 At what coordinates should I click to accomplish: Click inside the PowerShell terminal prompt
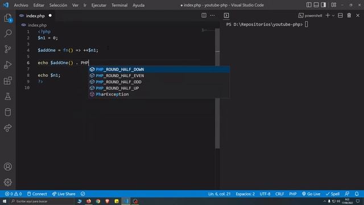click(307, 24)
